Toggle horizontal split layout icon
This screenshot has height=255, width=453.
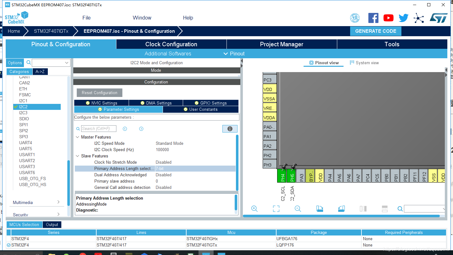[384, 209]
